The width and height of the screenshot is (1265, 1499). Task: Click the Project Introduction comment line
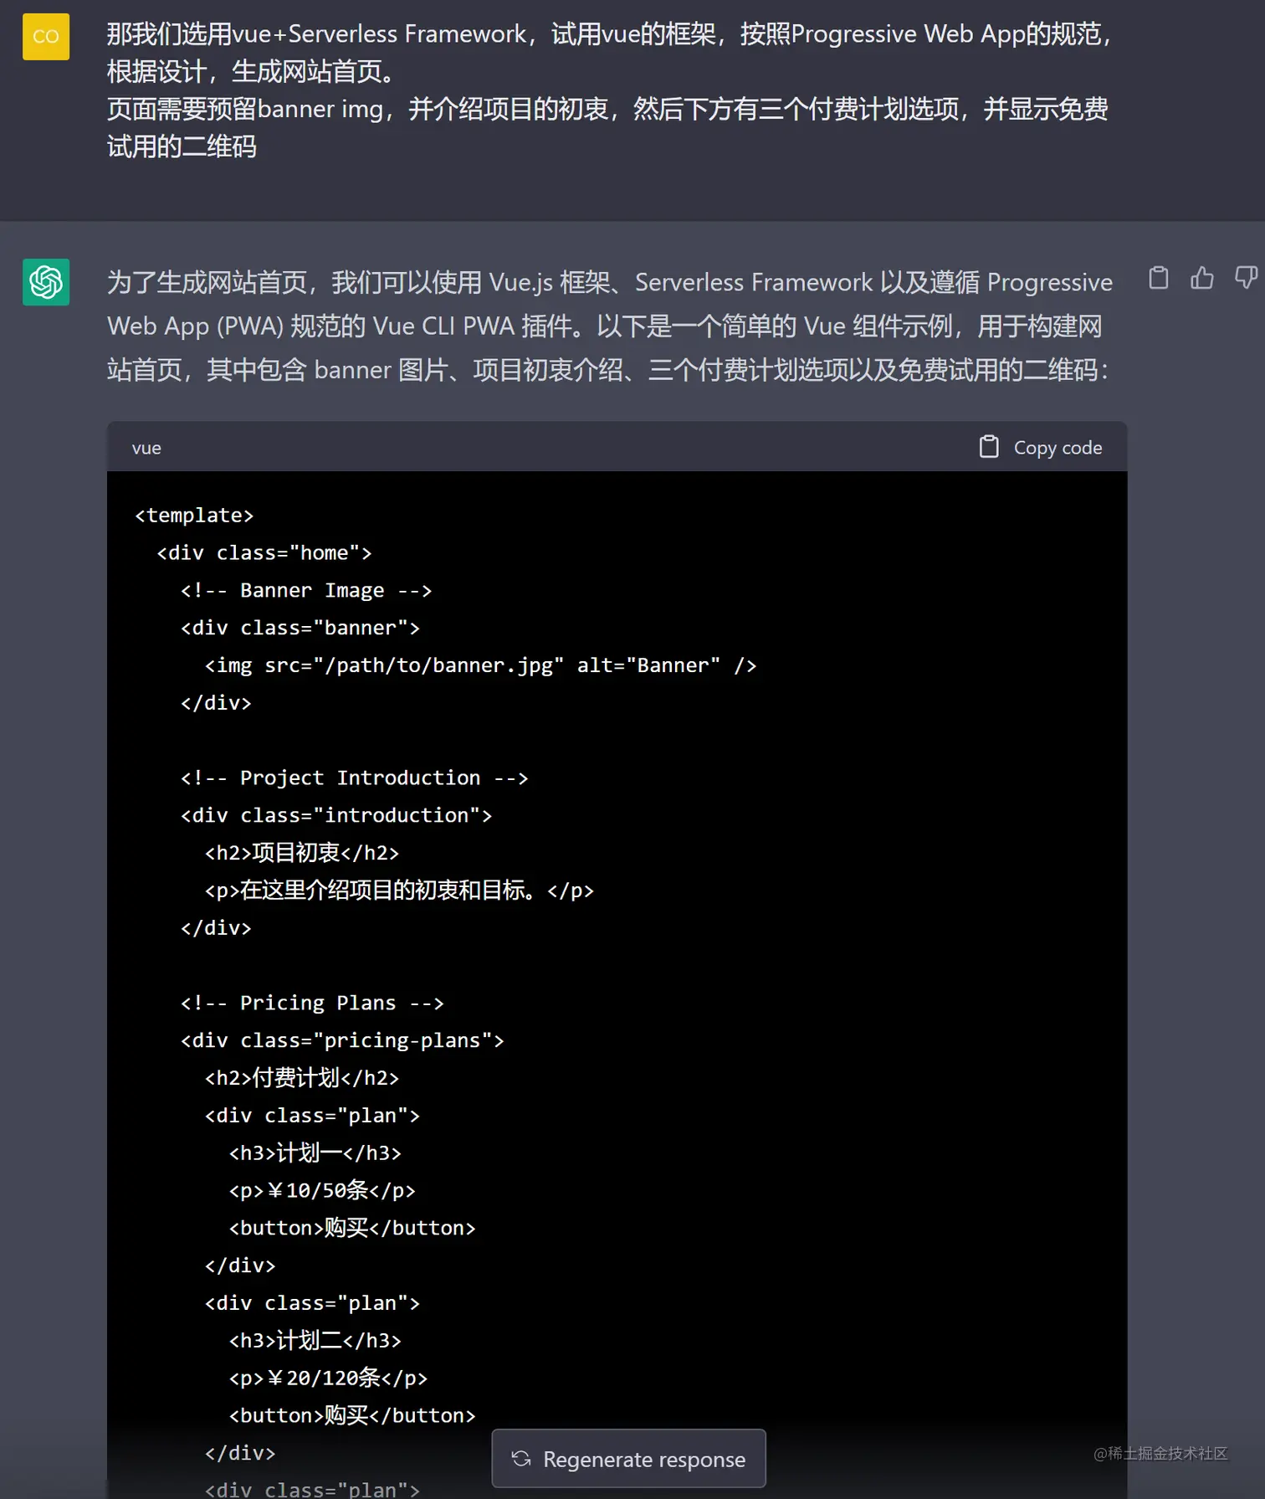(x=354, y=778)
